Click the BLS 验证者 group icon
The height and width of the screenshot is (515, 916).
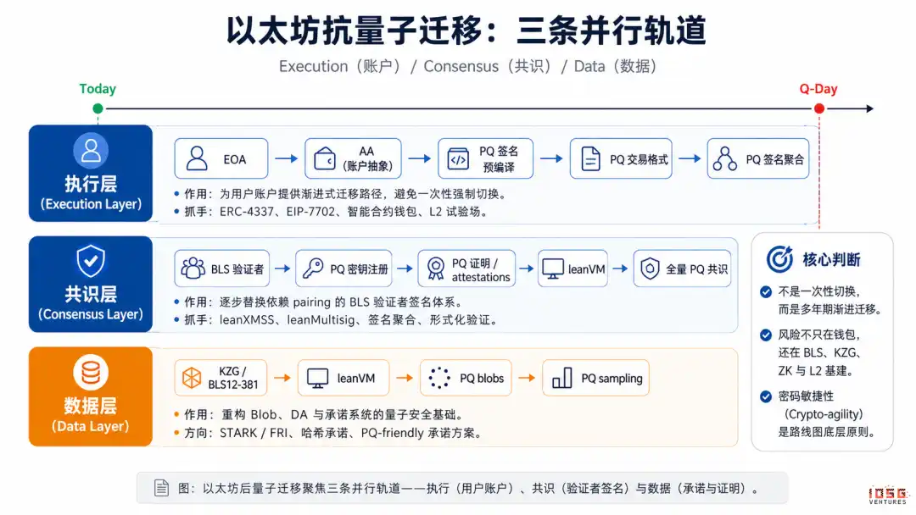[193, 269]
